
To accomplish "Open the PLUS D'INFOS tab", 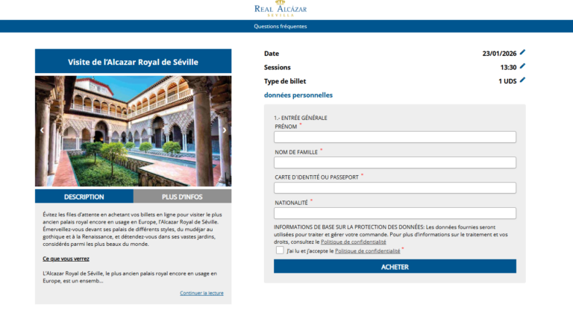I will click(x=182, y=197).
